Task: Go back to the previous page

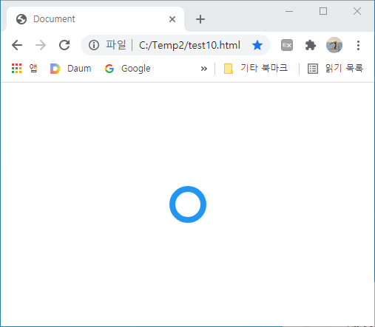Action: 17,45
